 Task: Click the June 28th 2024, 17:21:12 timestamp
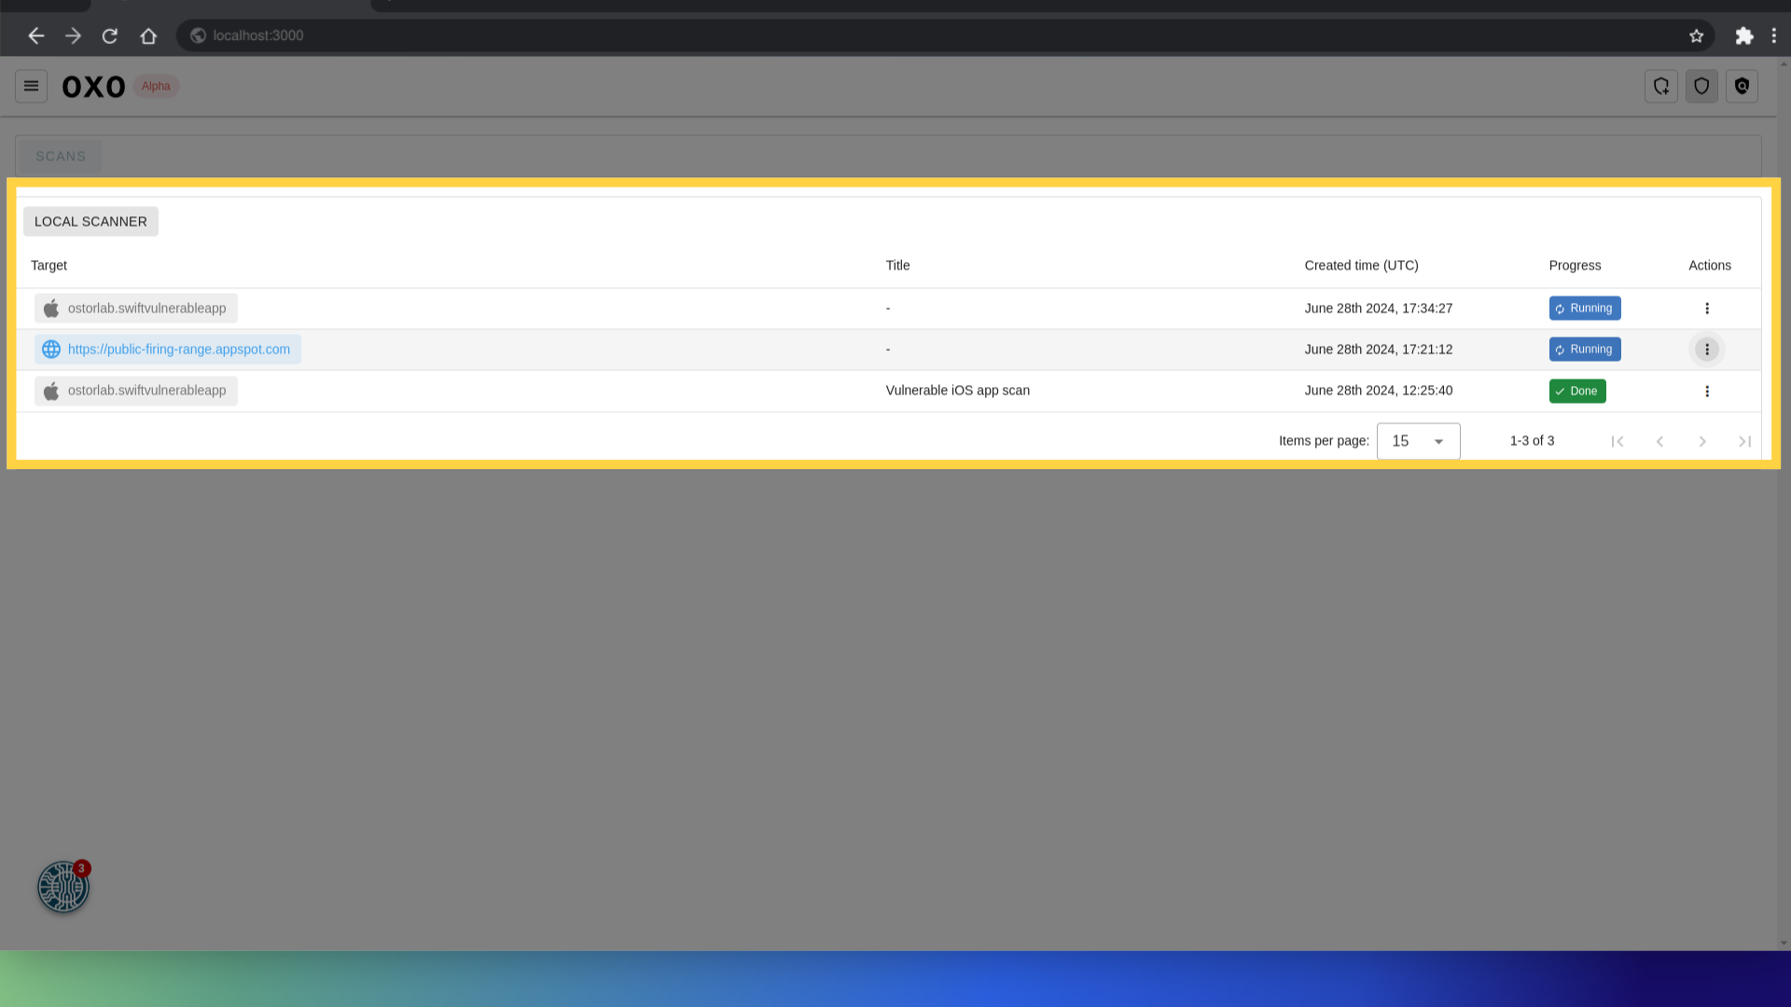1378,349
